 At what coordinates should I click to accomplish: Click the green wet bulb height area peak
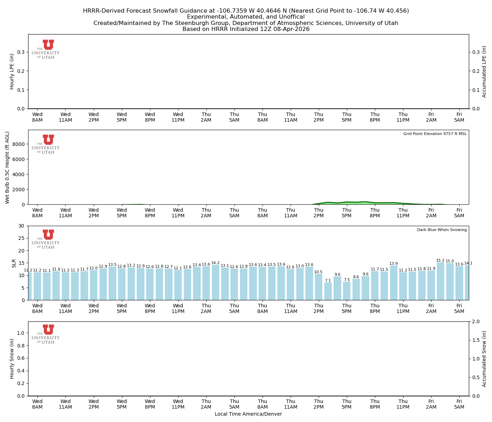[365, 203]
